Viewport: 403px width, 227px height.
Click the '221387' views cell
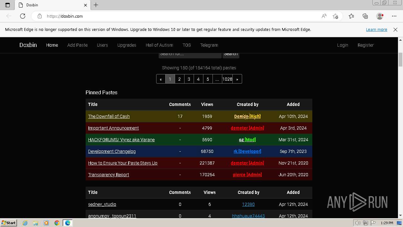click(207, 163)
